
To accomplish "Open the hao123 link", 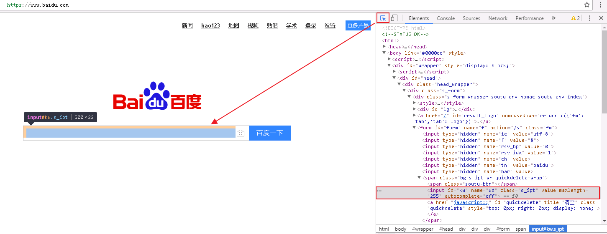I will coord(210,25).
